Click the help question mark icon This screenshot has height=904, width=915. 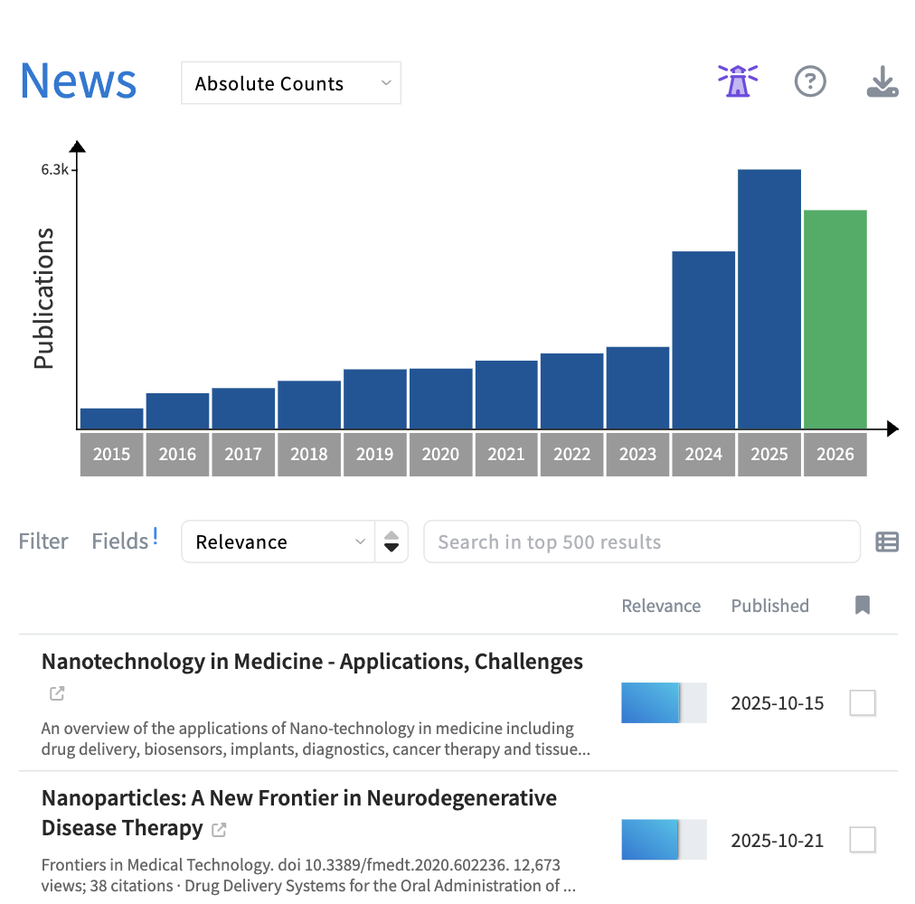tap(810, 81)
